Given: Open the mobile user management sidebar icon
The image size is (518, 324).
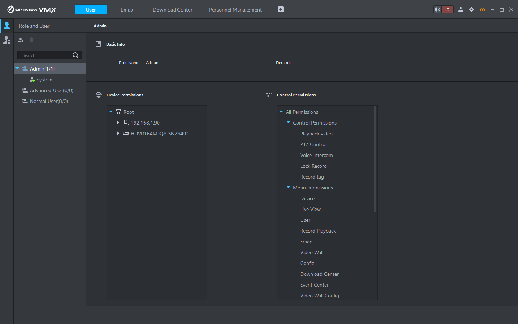Looking at the screenshot, I should (x=7, y=40).
